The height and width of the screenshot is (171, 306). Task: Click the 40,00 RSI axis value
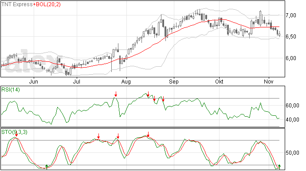[293, 119]
